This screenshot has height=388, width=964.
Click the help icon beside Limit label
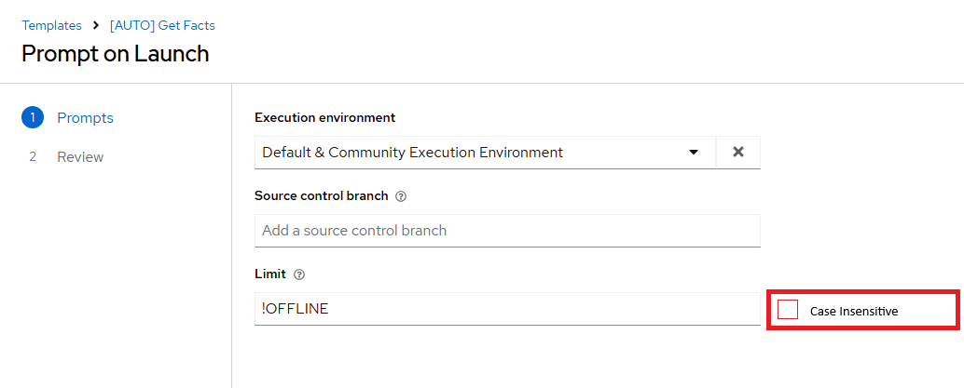(299, 274)
